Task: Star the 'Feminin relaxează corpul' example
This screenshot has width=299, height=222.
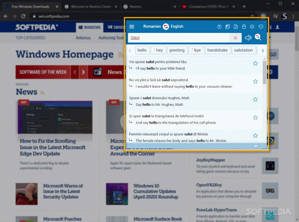Action: point(255,136)
